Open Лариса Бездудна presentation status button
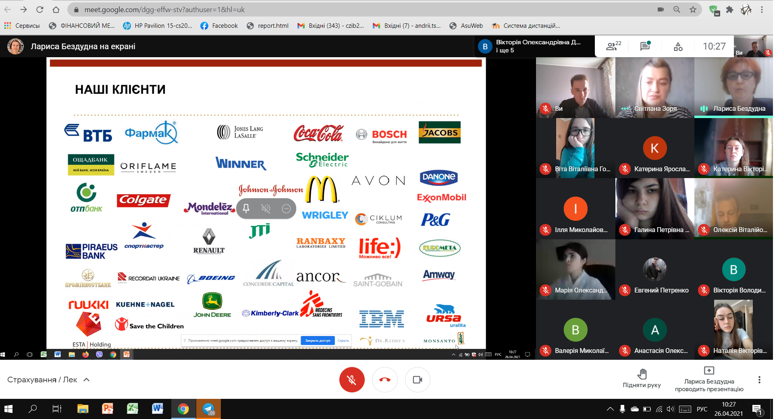The image size is (777, 419). [709, 379]
